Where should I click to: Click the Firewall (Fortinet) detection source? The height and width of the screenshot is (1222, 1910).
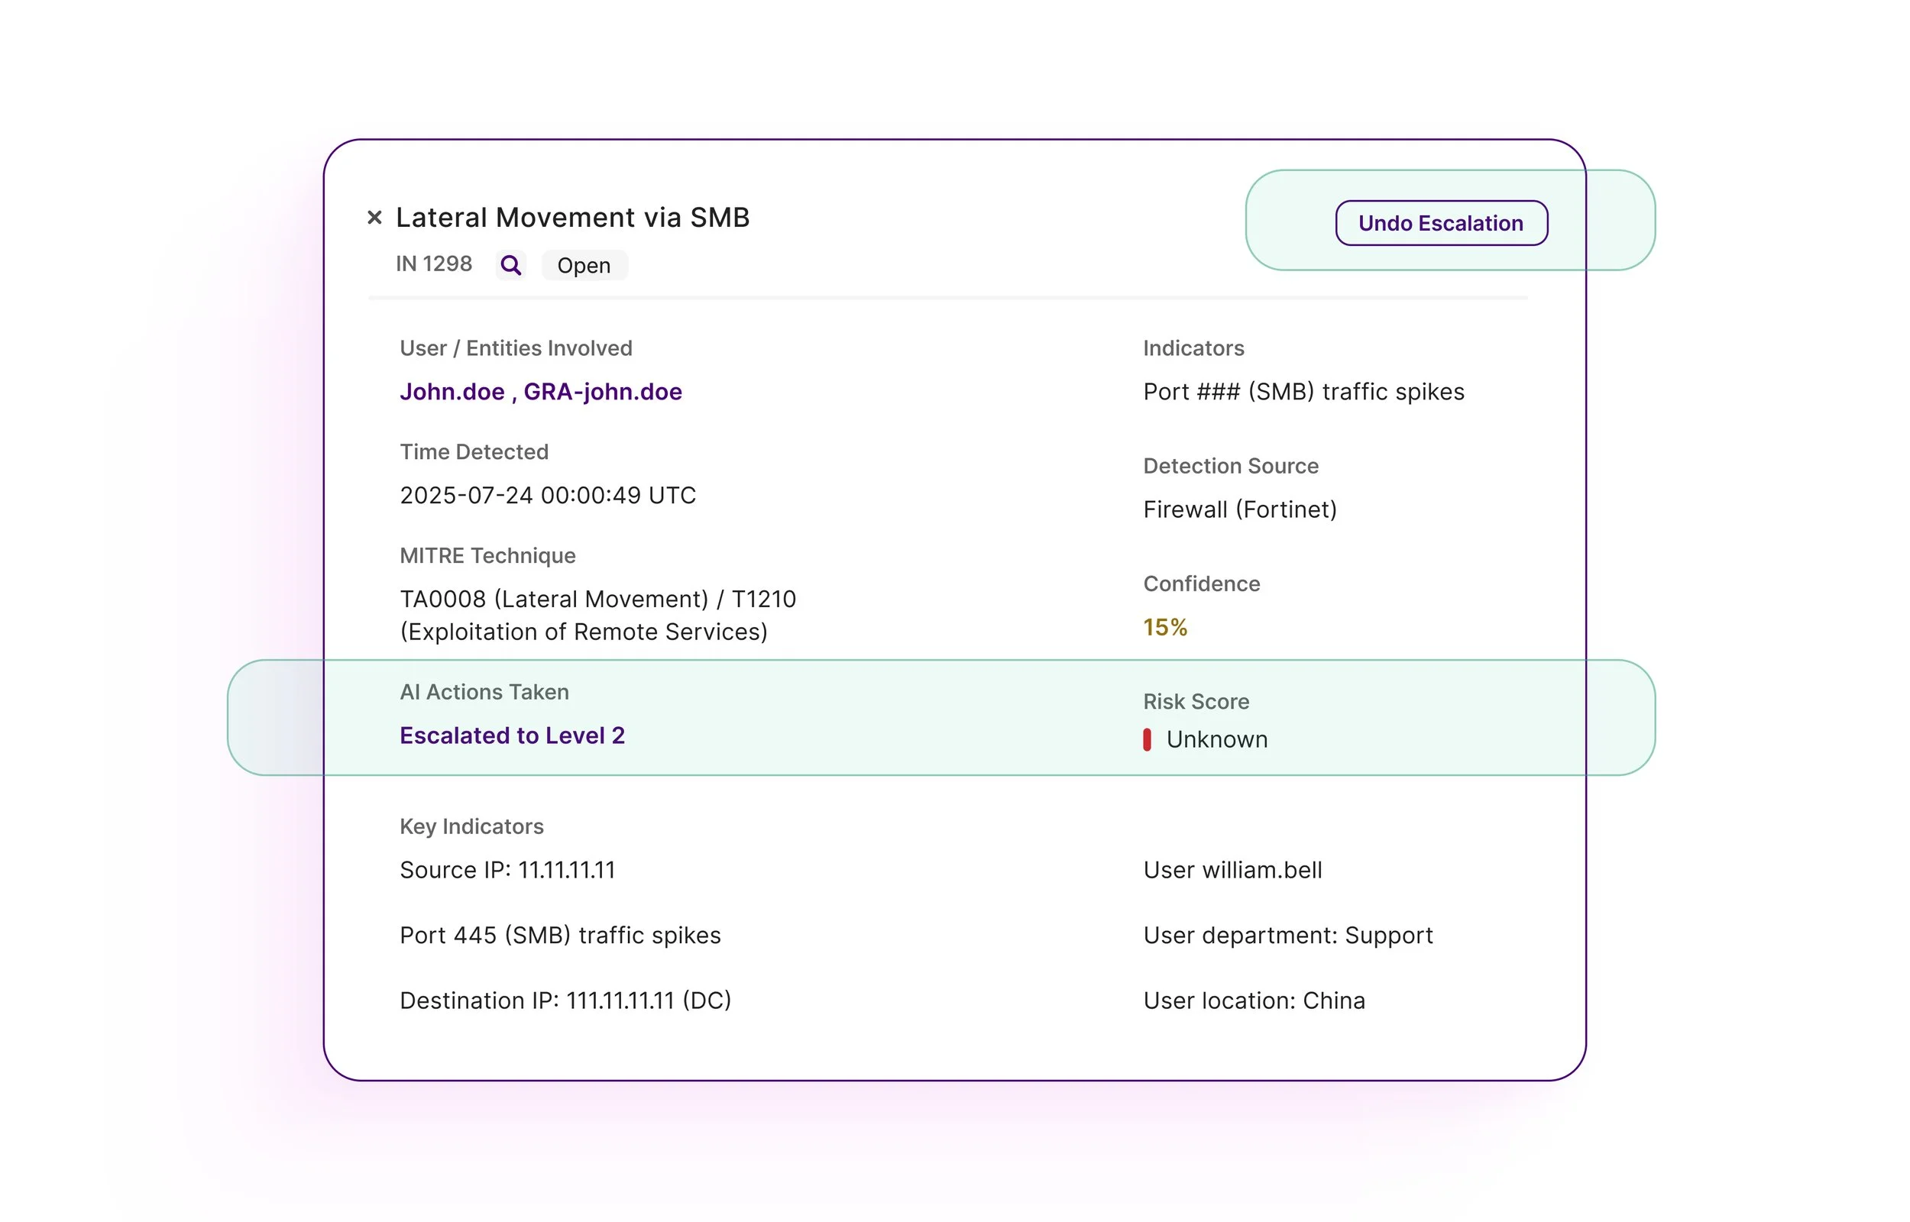pos(1239,509)
